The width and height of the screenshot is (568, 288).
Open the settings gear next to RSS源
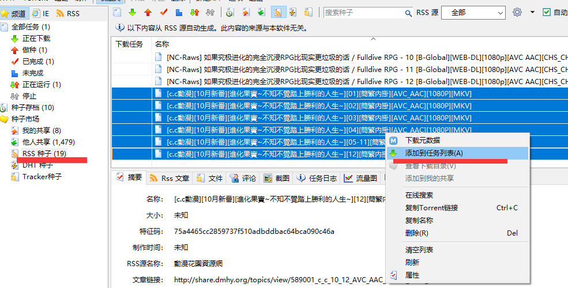point(517,12)
